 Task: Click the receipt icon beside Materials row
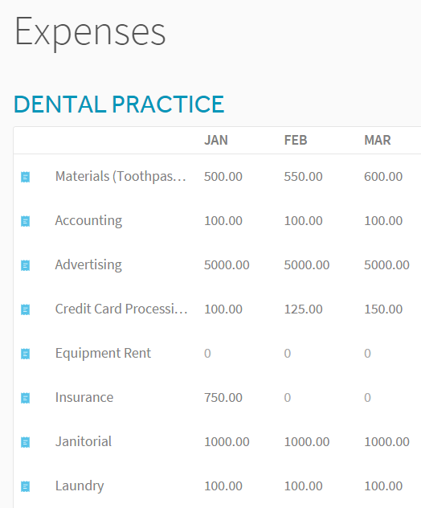coord(25,177)
